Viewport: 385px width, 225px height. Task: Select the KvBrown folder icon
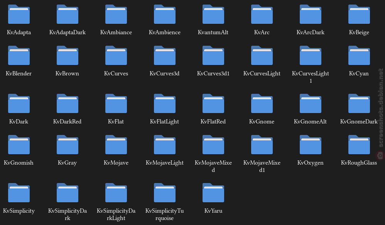pyautogui.click(x=68, y=55)
